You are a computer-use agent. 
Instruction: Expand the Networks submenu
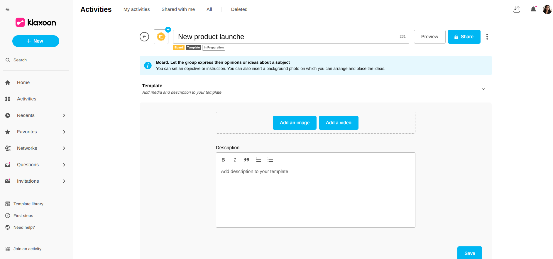(x=64, y=148)
